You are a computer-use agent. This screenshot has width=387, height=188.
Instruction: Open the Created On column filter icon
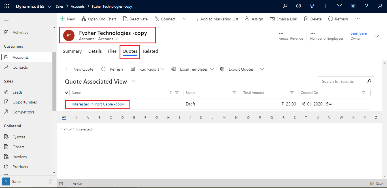(363, 93)
